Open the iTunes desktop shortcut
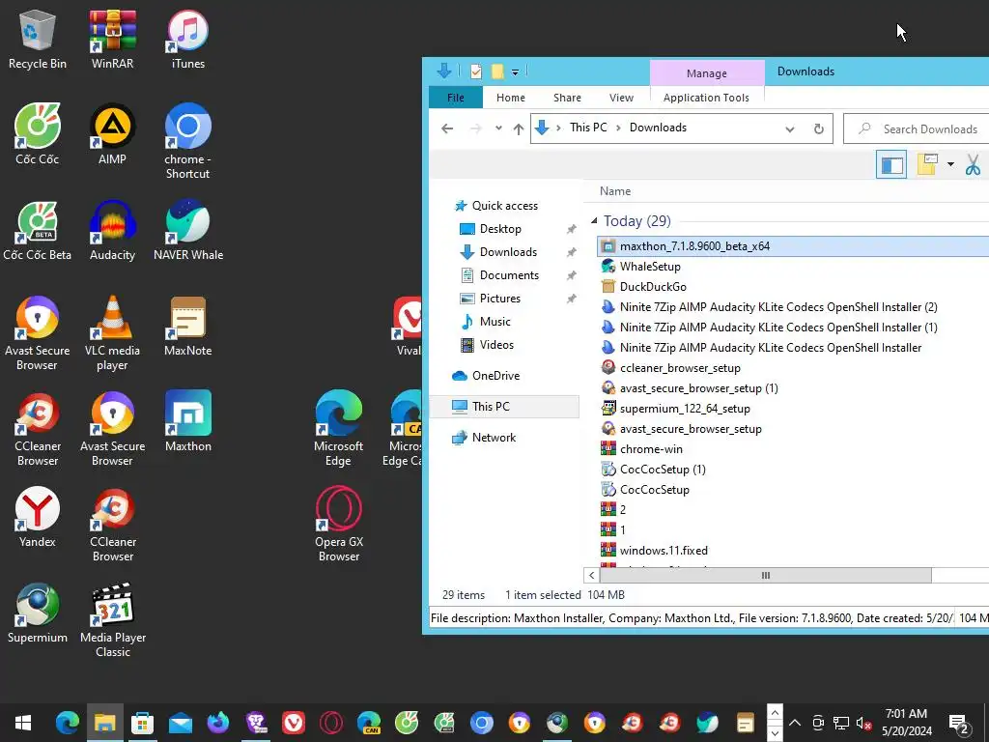 188,39
